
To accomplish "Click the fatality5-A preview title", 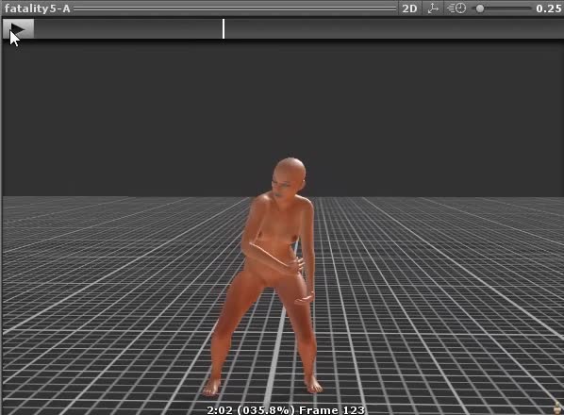I will click(37, 8).
